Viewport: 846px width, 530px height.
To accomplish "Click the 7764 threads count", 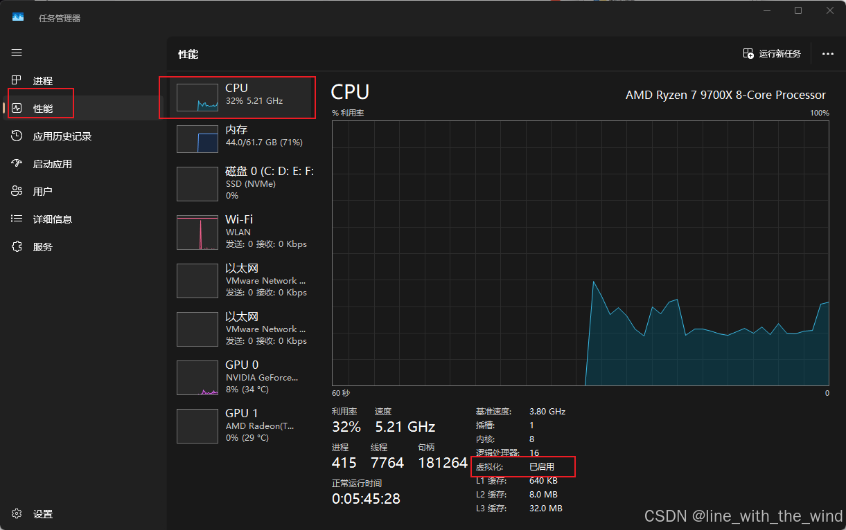I will coord(387,463).
